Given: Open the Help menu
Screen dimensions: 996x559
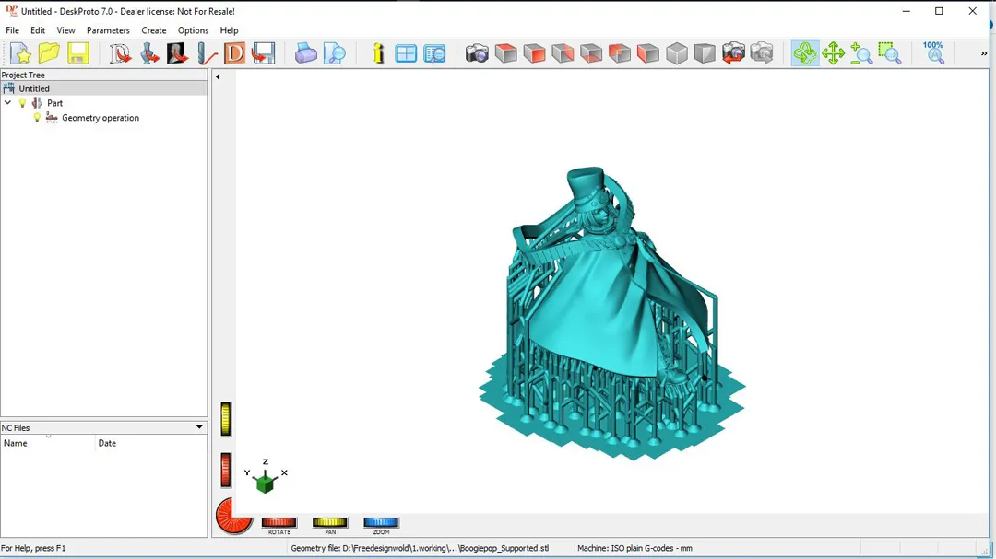Looking at the screenshot, I should click(230, 30).
